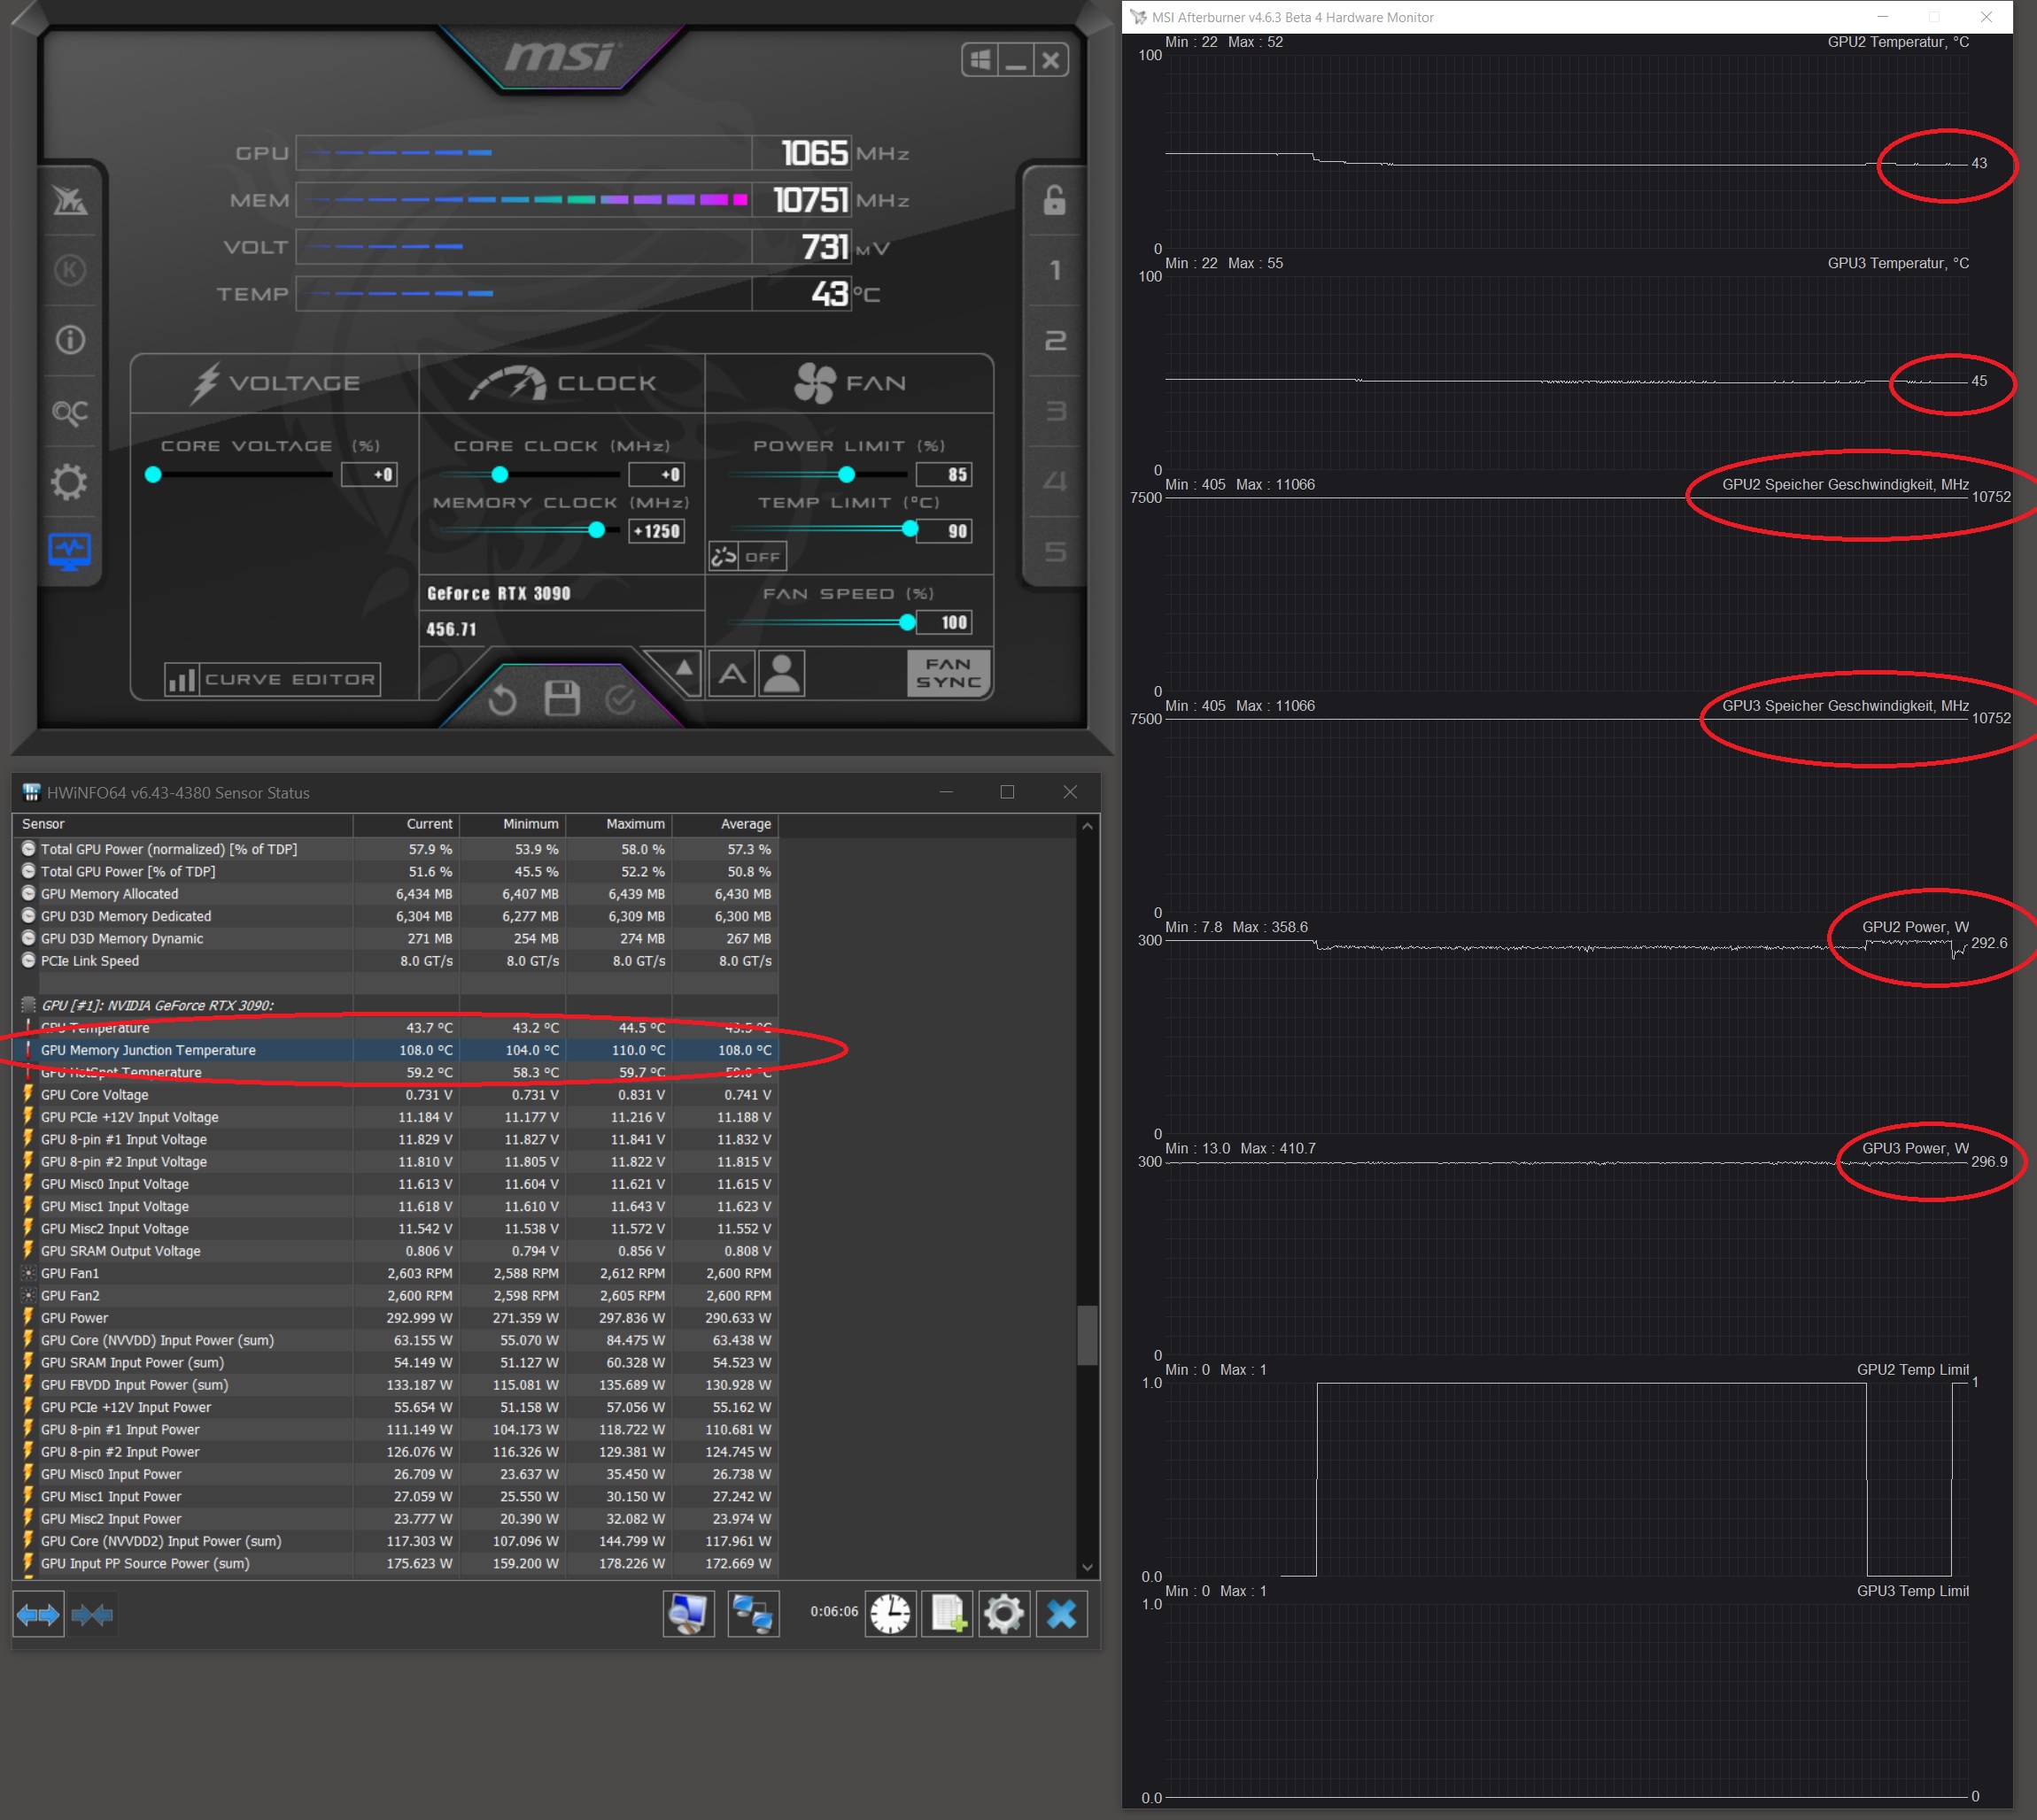Click the reset settings arrow icon
Screen dimensions: 2037x1820
[502, 700]
